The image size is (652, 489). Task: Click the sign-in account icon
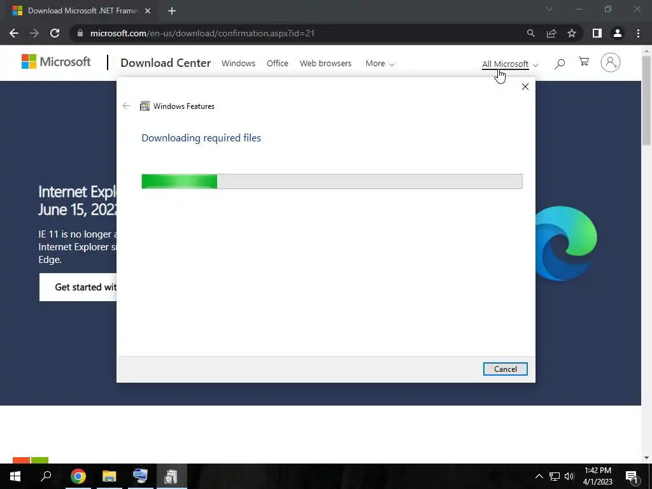pyautogui.click(x=611, y=62)
